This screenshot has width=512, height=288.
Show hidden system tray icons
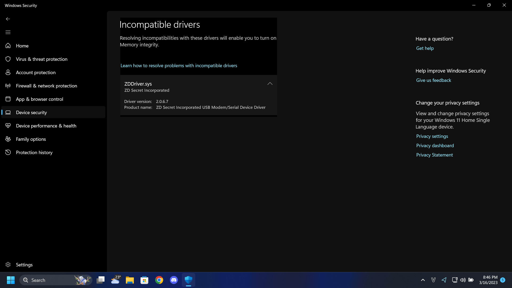[423, 280]
